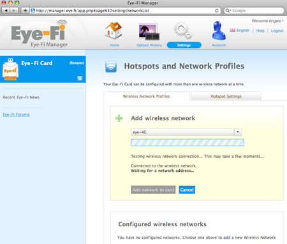Click the connection test progress bar
287x244 pixels.
point(188,142)
